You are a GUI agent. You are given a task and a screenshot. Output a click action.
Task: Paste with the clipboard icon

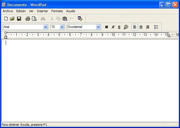pyautogui.click(x=65, y=19)
